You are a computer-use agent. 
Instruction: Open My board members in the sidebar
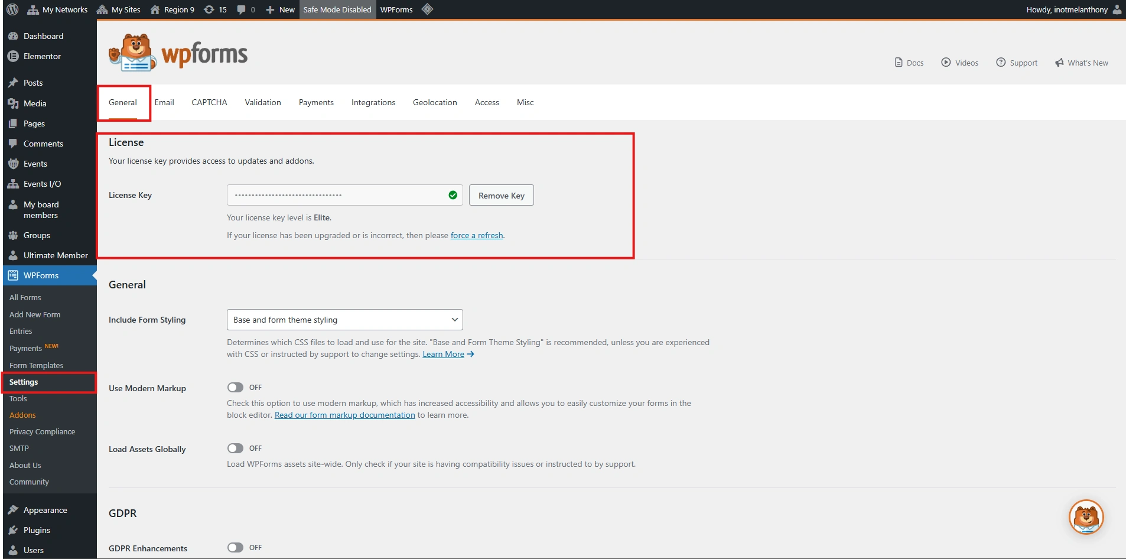[50, 210]
